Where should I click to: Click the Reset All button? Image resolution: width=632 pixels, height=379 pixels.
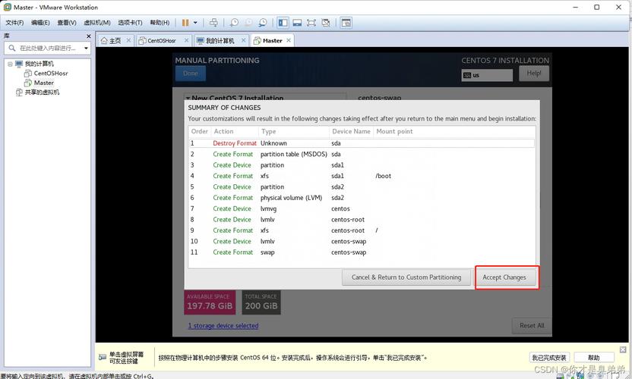[x=532, y=325]
